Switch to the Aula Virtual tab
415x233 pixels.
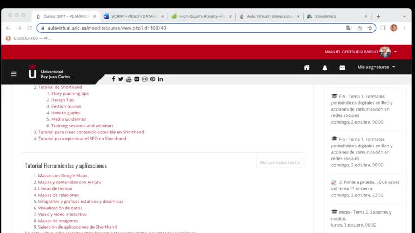coord(269,16)
